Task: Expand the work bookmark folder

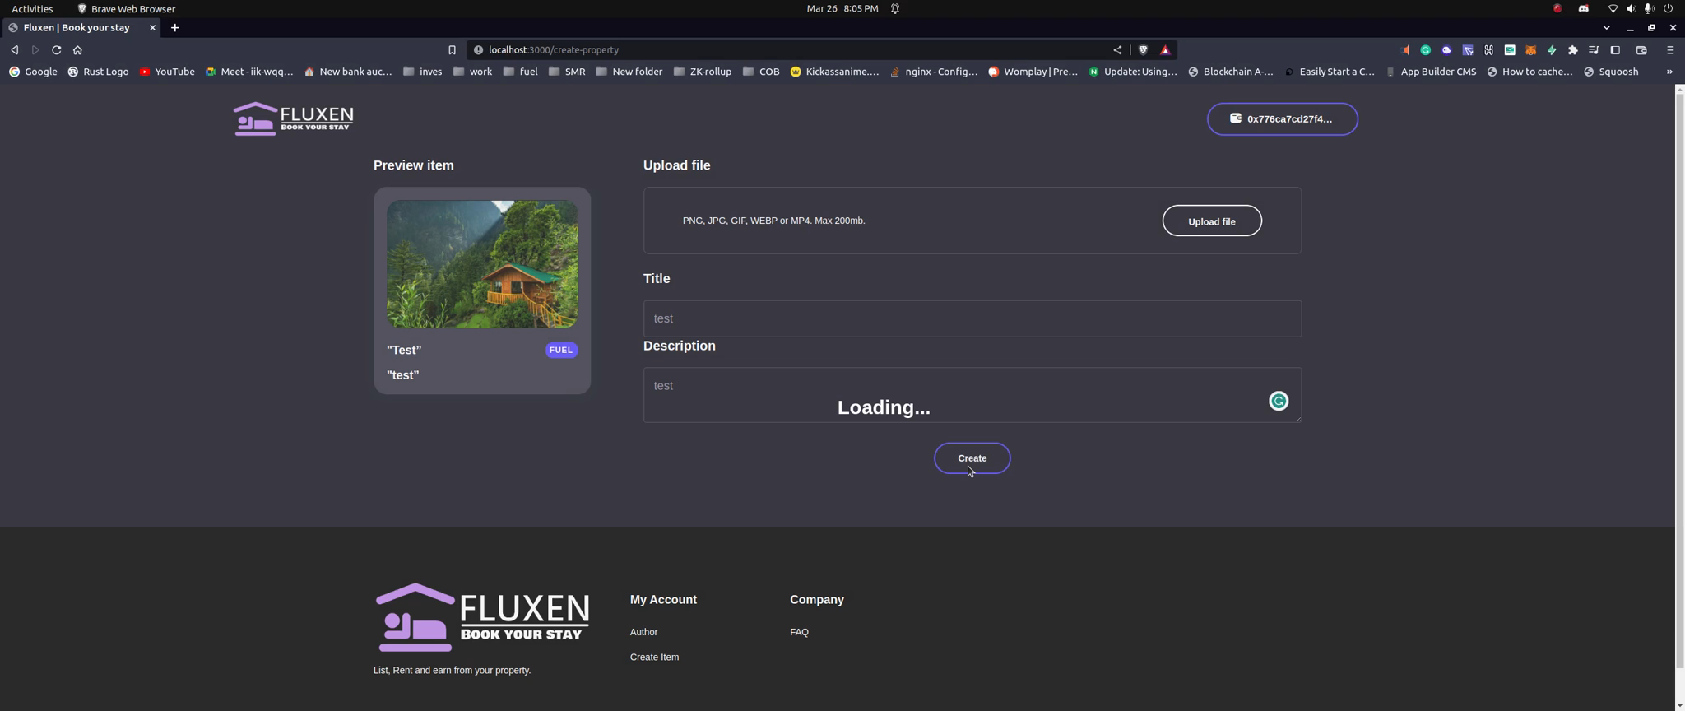Action: [x=472, y=72]
